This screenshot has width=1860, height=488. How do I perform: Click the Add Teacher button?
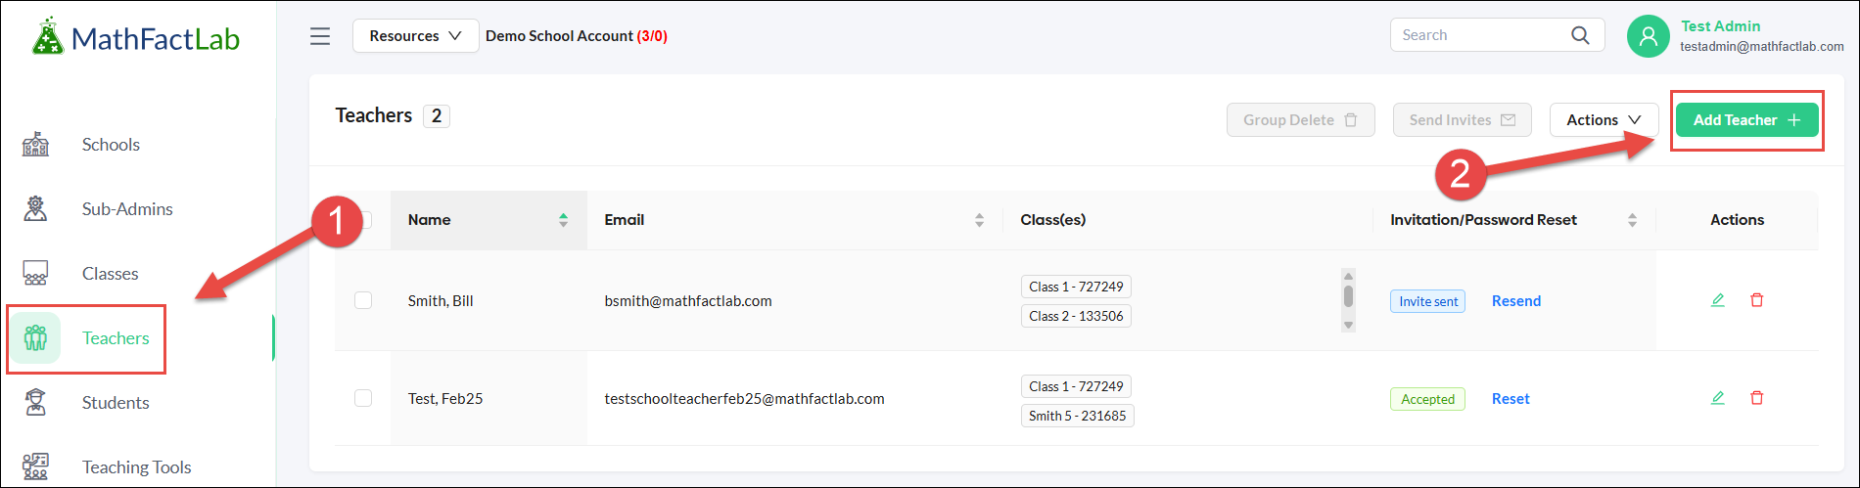(1746, 120)
